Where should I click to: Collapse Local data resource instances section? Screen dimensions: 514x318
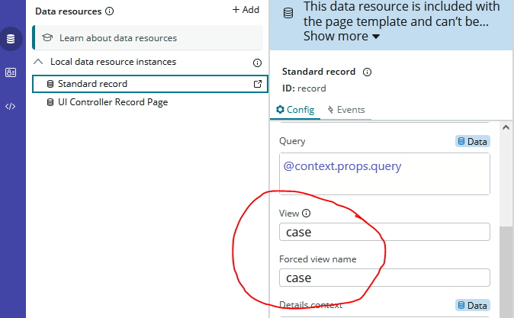coord(39,62)
